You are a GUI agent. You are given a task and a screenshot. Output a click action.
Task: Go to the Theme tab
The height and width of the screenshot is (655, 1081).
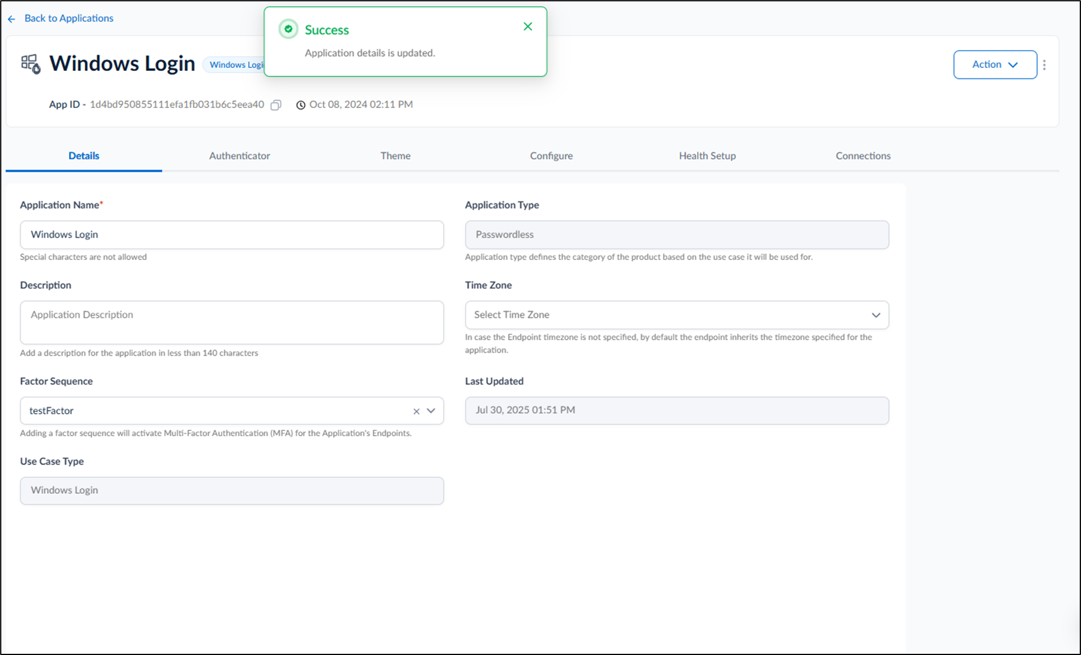point(396,155)
